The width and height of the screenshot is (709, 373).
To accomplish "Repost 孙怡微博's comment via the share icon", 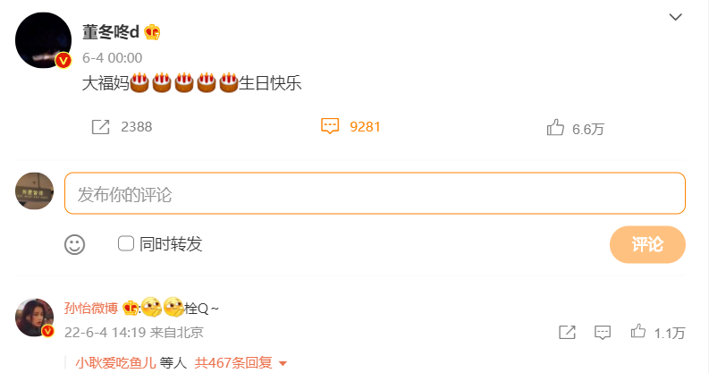I will (567, 333).
